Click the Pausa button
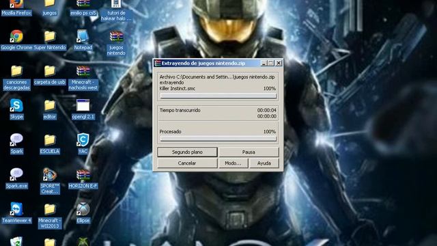 point(249,152)
